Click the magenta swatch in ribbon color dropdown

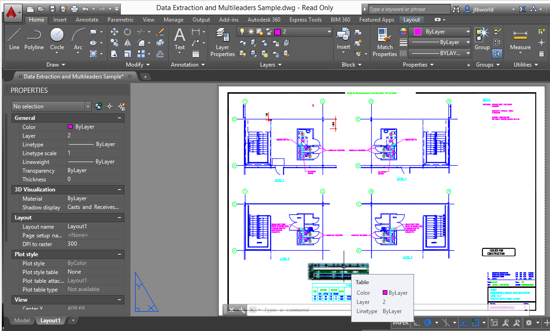tap(417, 32)
